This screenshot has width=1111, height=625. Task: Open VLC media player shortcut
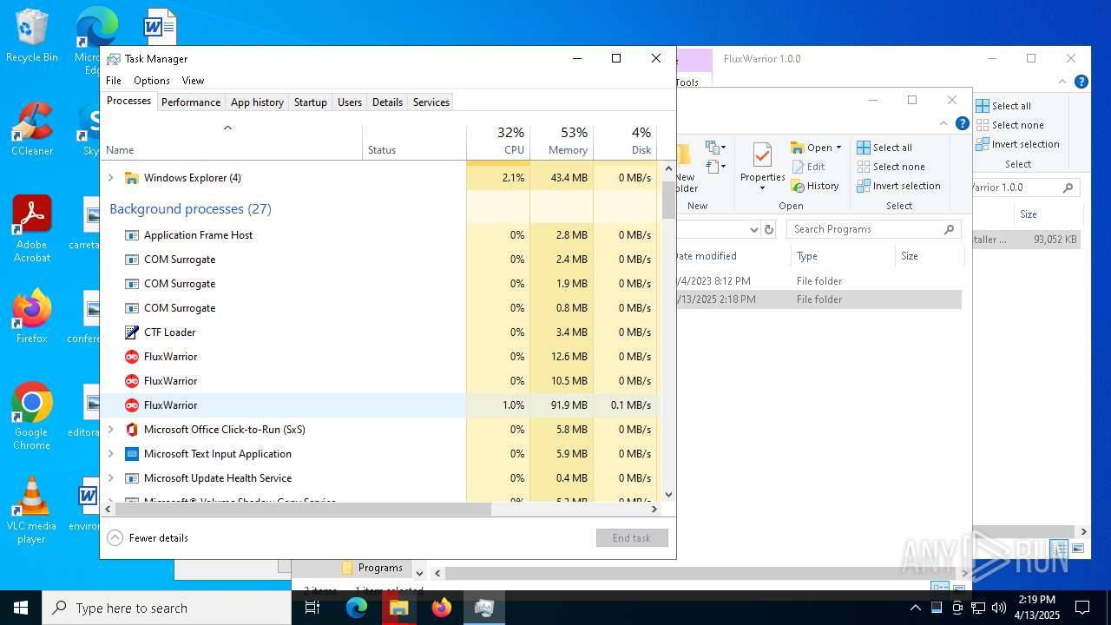click(31, 510)
